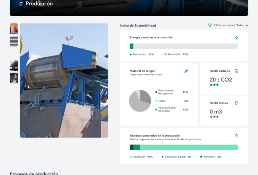The height and width of the screenshot is (175, 258).
Task: Select the grey striped steel bars thumbnail
Action: [14, 41]
